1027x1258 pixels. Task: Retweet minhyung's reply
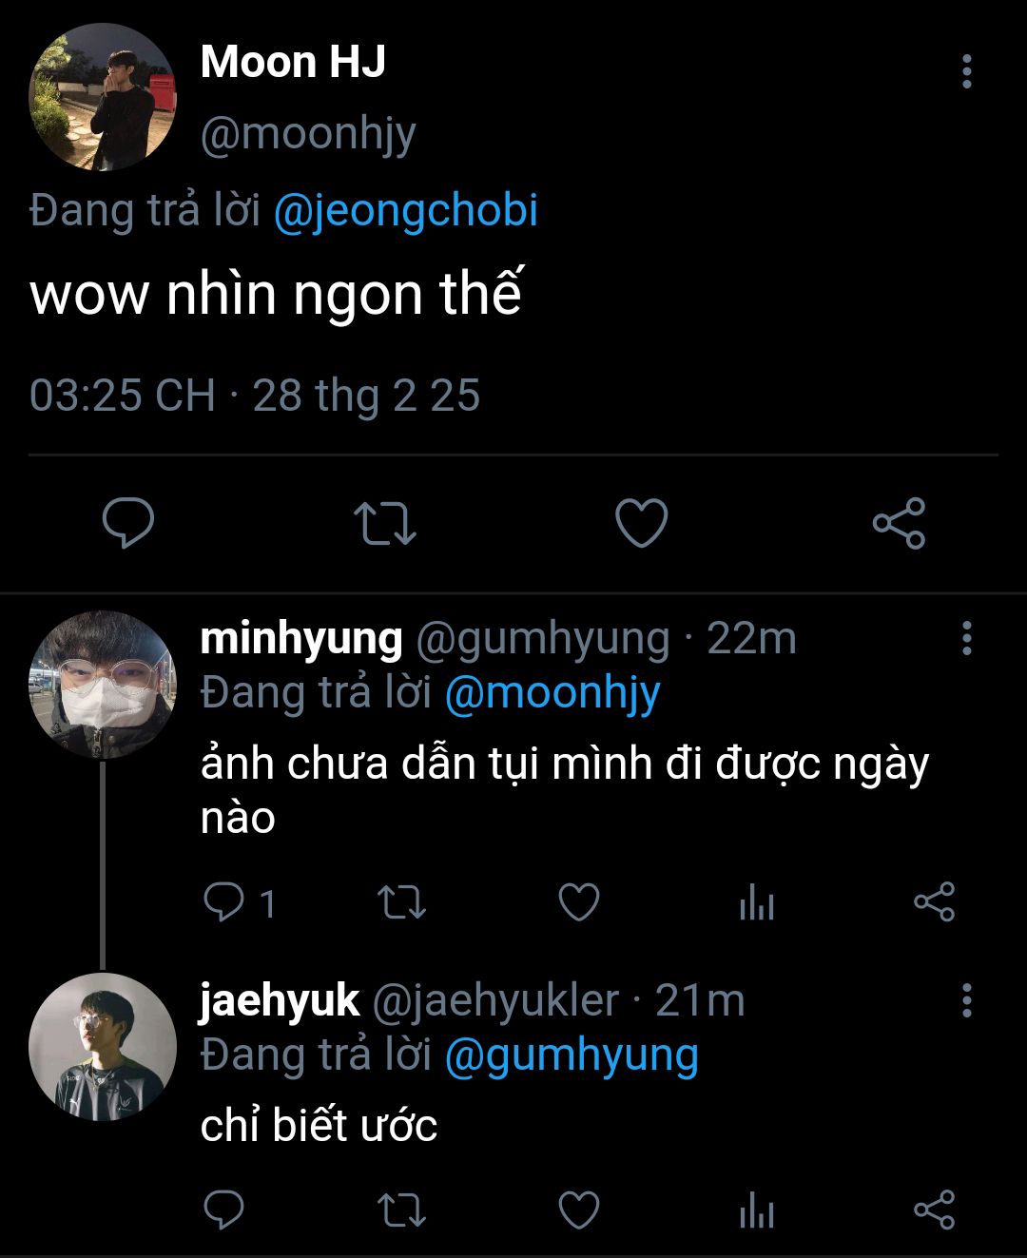pyautogui.click(x=401, y=902)
